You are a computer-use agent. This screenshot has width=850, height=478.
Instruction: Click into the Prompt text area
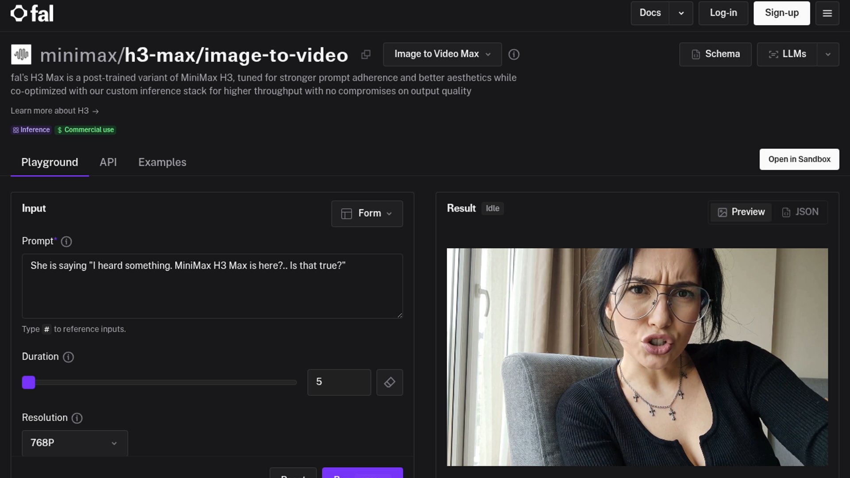coord(212,286)
